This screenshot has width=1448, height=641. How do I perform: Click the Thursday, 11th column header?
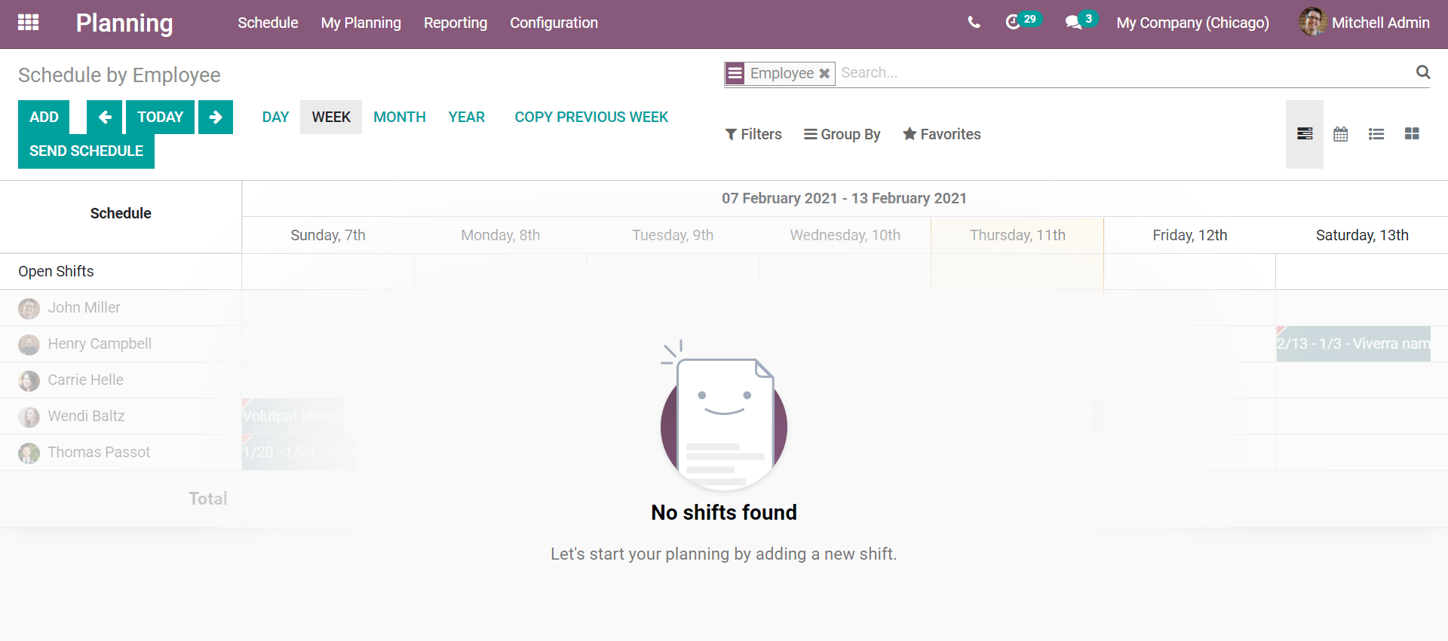[1017, 235]
